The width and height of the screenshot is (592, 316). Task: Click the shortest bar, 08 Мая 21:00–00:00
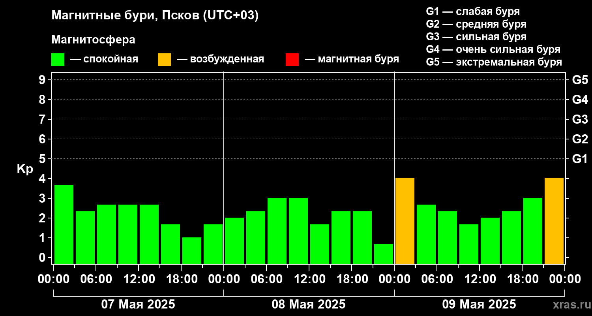[384, 254]
